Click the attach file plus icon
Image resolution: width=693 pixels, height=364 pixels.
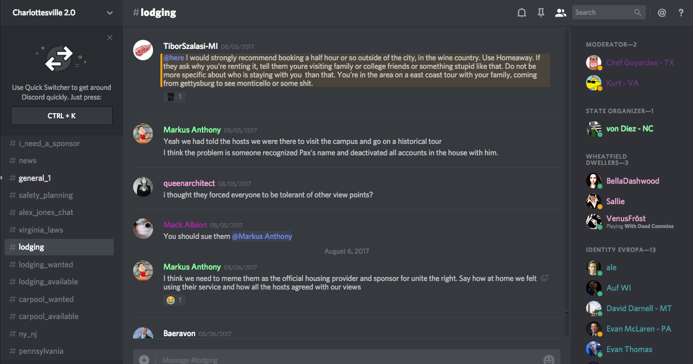pyautogui.click(x=144, y=359)
